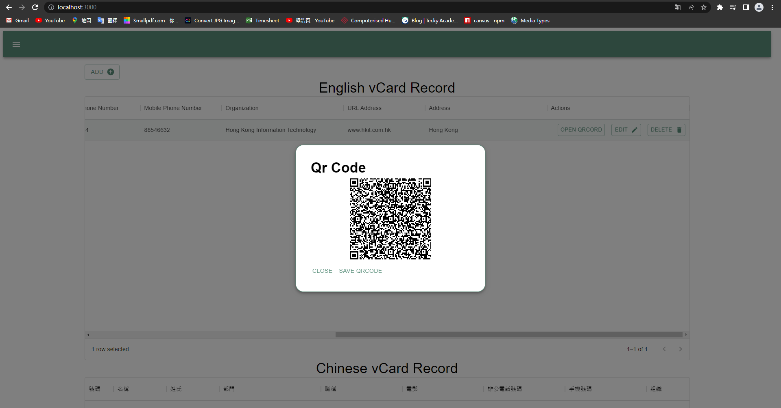Toggle the browser side panel
781x408 pixels.
(x=746, y=7)
